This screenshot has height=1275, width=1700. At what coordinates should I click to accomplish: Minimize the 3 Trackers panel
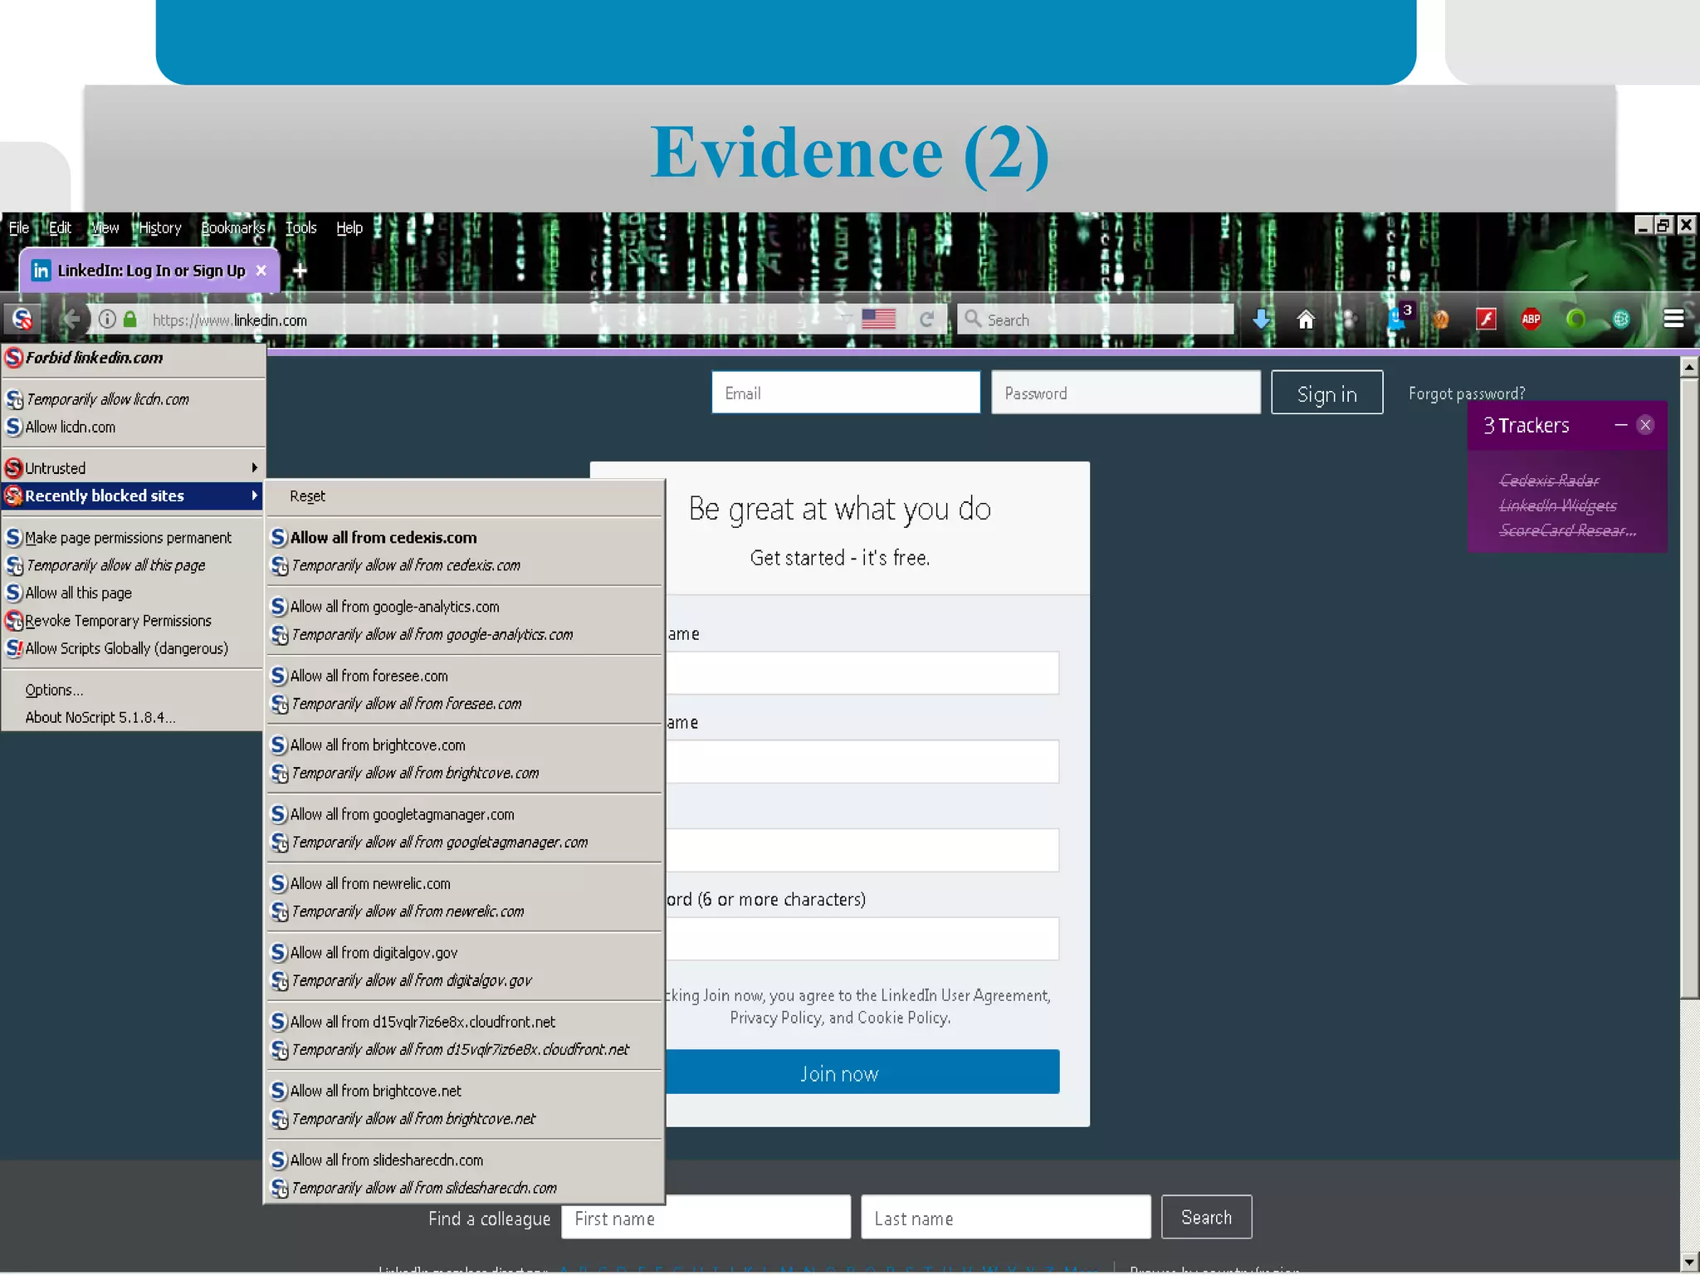[x=1620, y=425]
